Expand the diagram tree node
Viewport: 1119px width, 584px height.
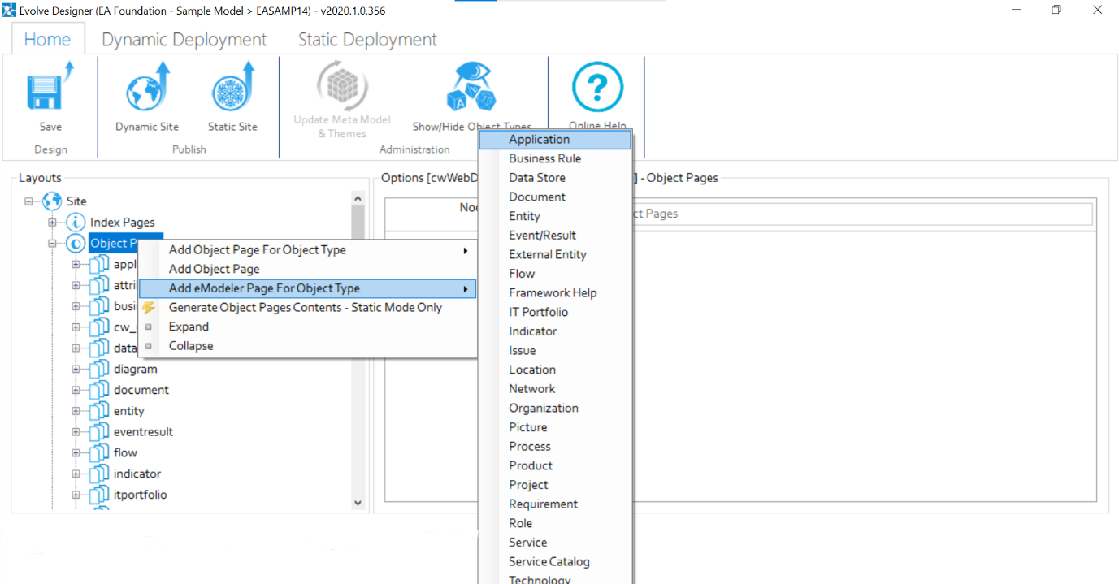click(x=76, y=369)
